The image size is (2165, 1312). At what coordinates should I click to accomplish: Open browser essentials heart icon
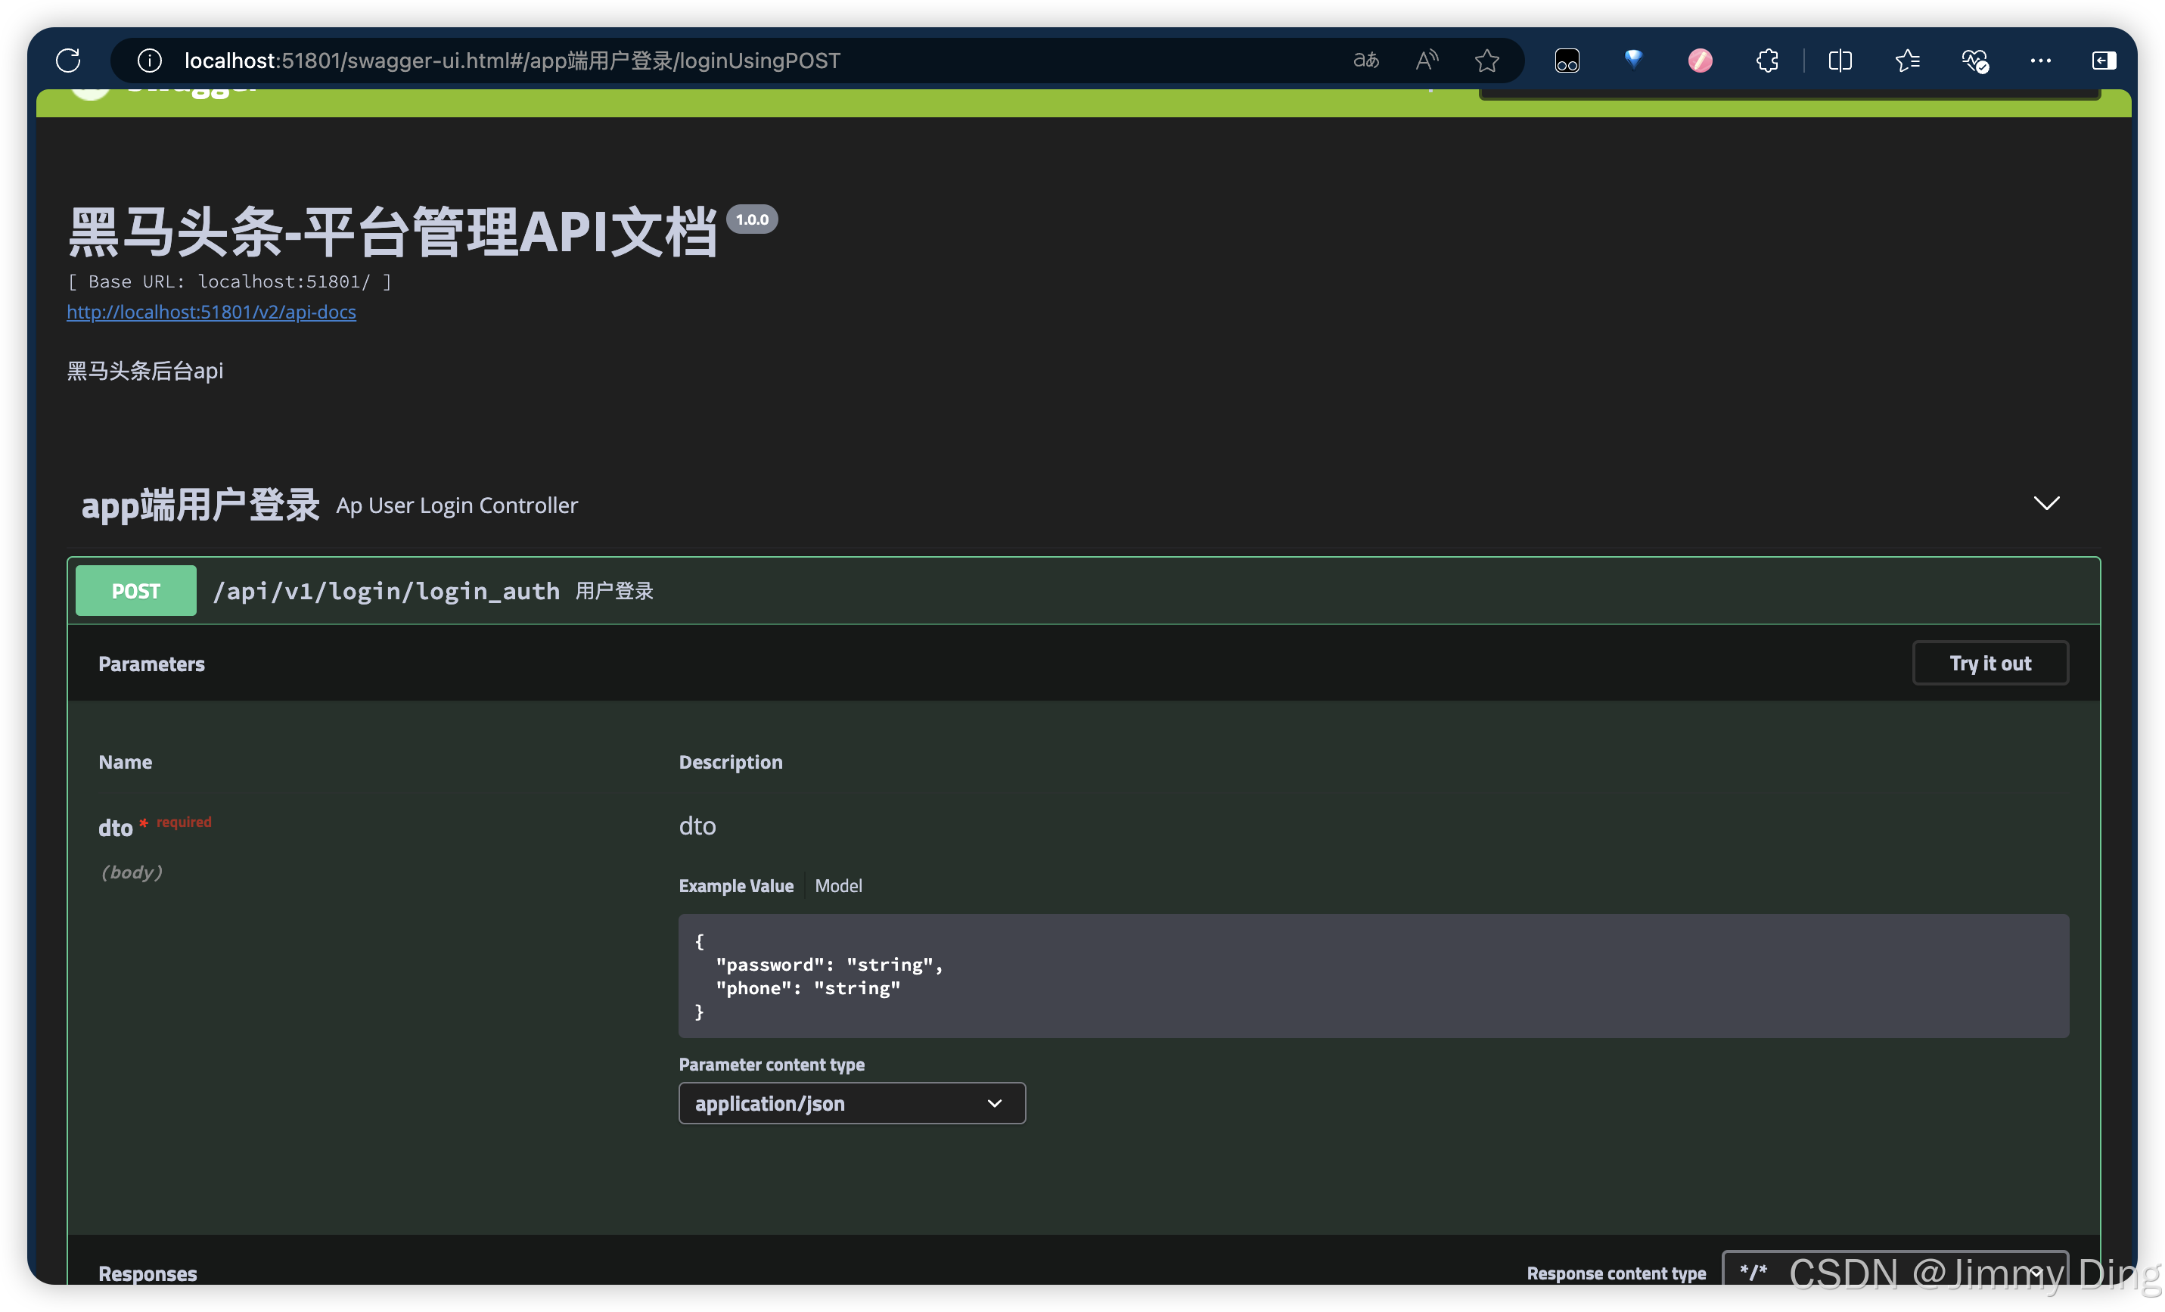(x=1974, y=61)
